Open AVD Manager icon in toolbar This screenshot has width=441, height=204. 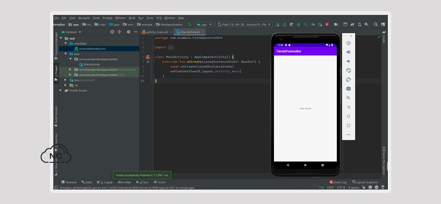click(360, 25)
